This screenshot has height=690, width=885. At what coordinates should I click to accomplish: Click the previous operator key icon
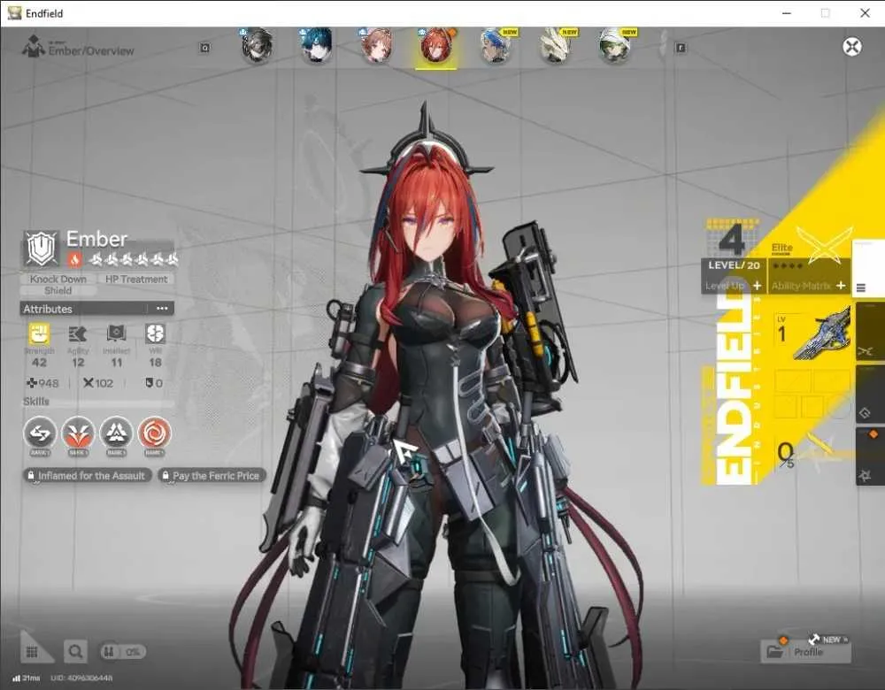coord(205,48)
